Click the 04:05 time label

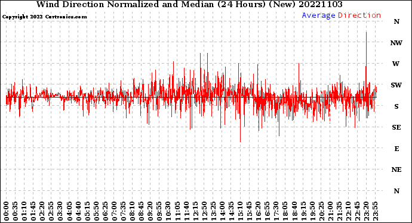click(69, 211)
